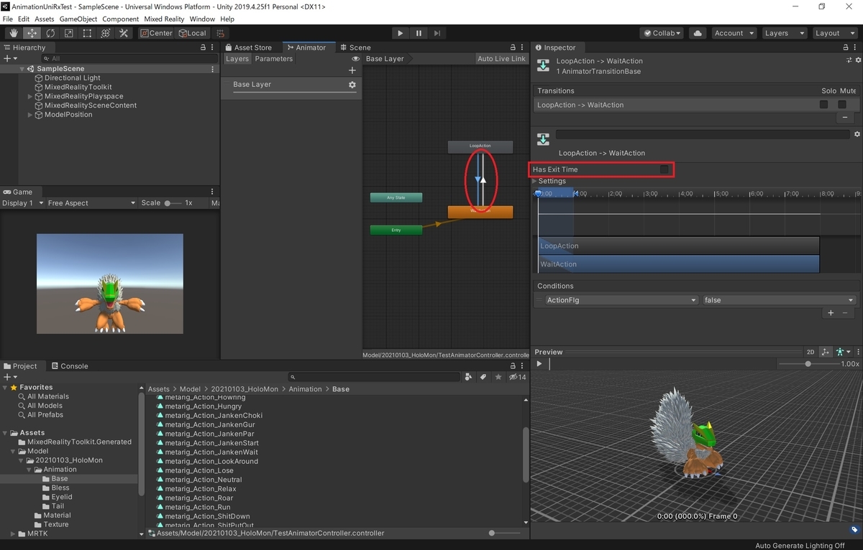The width and height of the screenshot is (863, 550).
Task: Open the custom editor tools icon
Action: (124, 33)
